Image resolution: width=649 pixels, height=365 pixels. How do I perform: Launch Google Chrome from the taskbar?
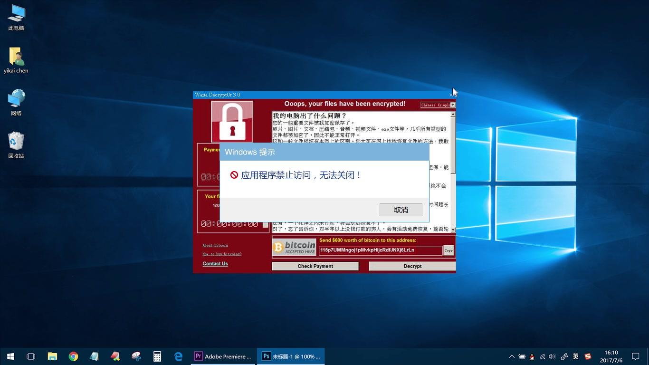73,356
